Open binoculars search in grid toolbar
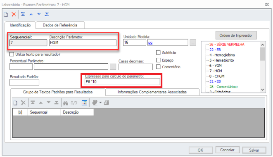The image size is (273, 157). coord(66,103)
